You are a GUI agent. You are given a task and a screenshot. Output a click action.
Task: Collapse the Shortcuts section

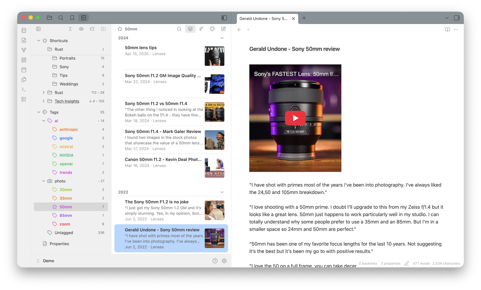coord(39,41)
